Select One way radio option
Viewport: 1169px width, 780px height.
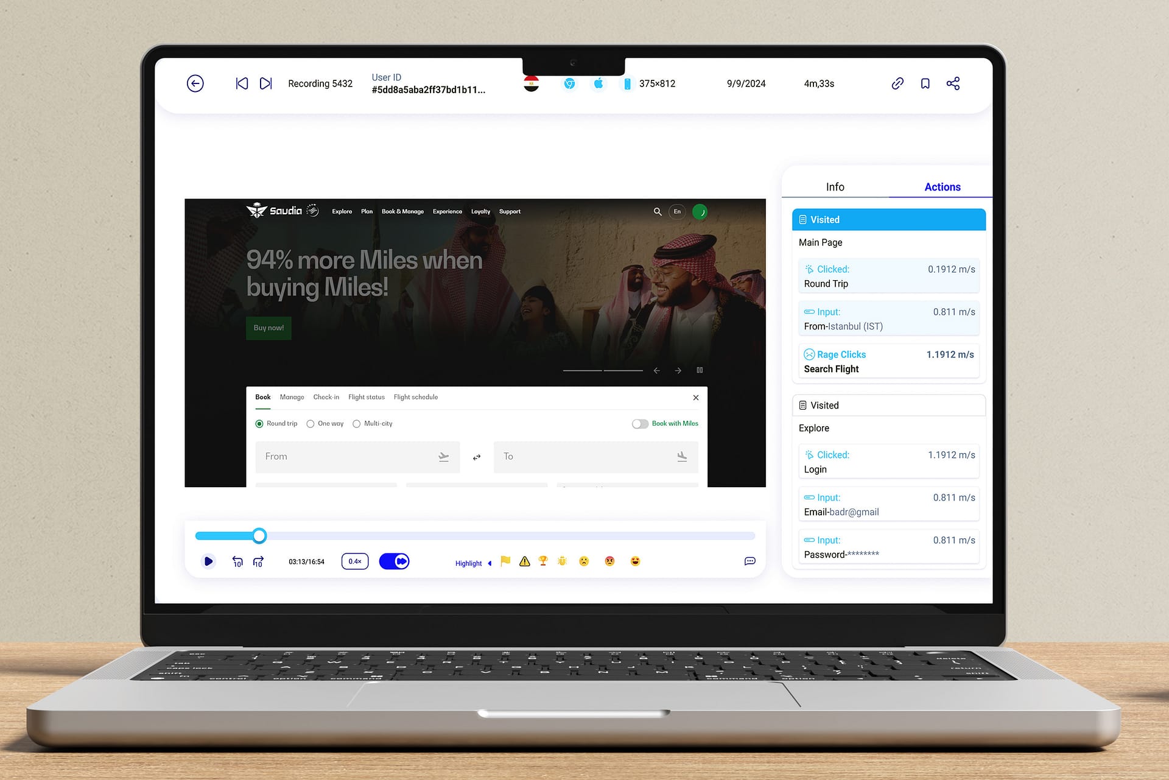click(x=311, y=424)
